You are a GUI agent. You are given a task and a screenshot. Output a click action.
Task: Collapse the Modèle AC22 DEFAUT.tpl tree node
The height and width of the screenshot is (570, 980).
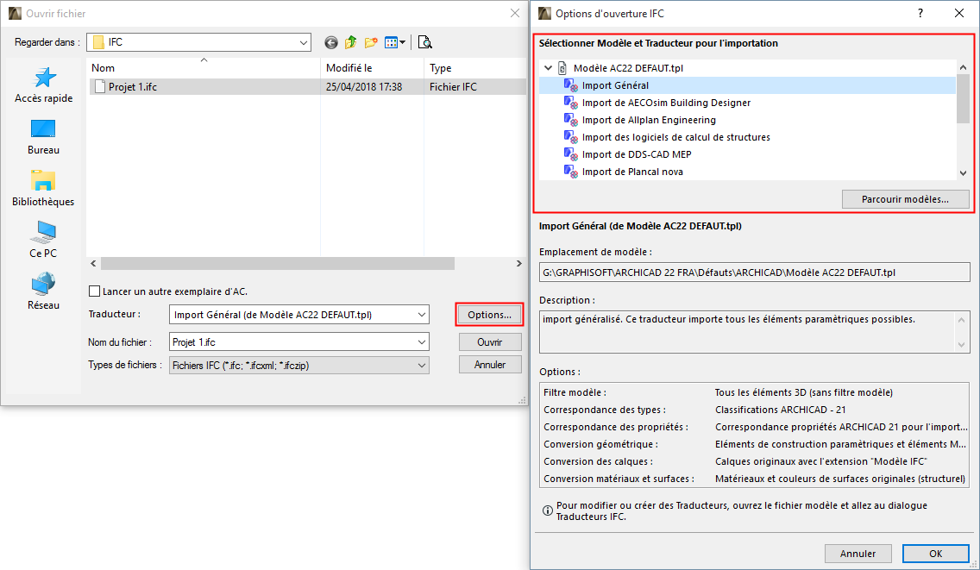click(548, 68)
